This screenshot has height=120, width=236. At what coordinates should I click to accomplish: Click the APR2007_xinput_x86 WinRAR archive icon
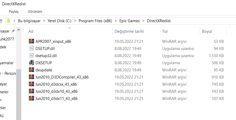31,41
